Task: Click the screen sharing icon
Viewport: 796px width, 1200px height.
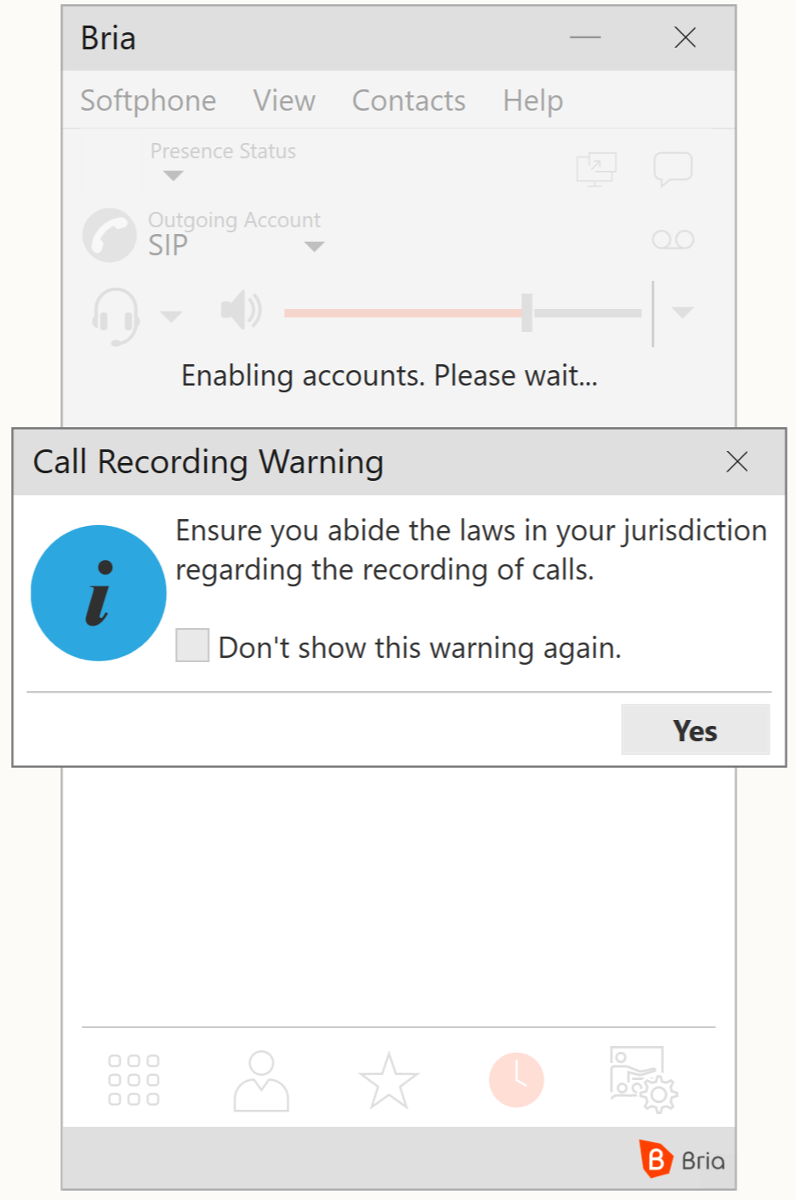Action: [x=595, y=169]
